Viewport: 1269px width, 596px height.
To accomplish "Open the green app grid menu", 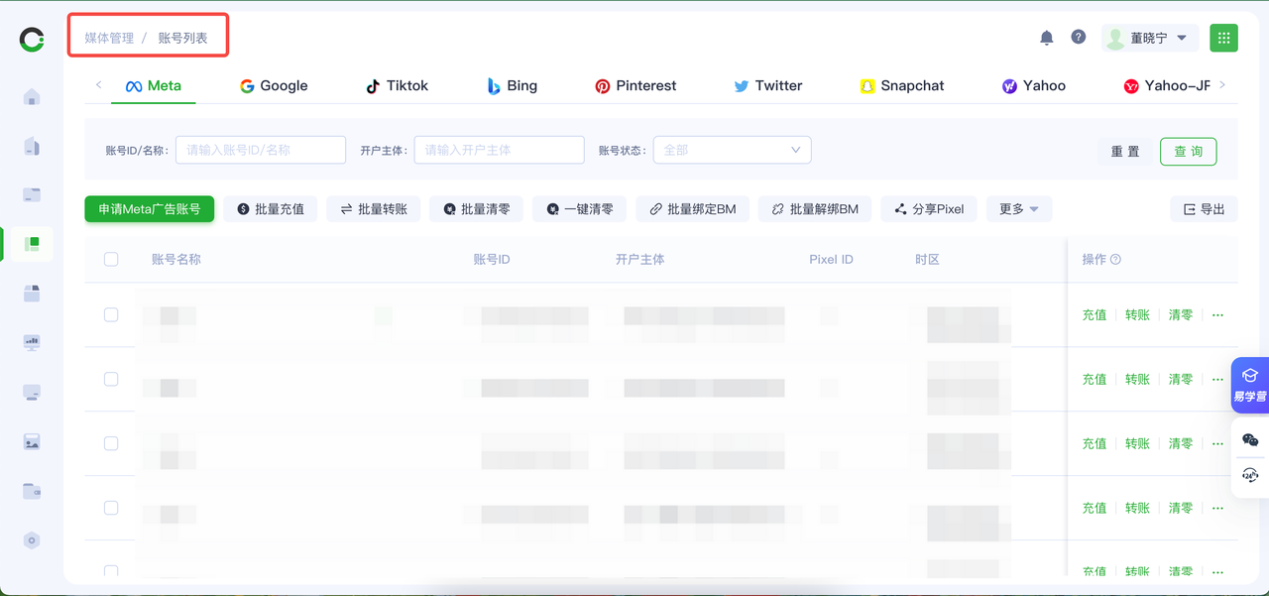I will point(1223,38).
